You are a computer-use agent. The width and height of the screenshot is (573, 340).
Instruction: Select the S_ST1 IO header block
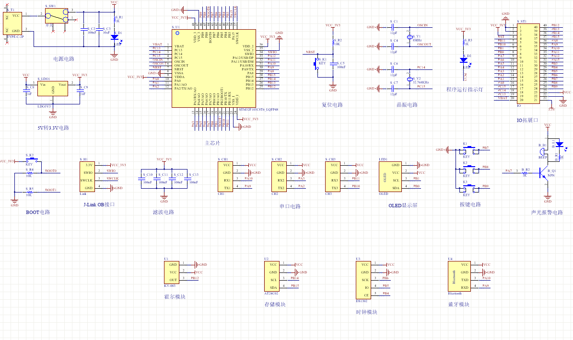coord(528,64)
